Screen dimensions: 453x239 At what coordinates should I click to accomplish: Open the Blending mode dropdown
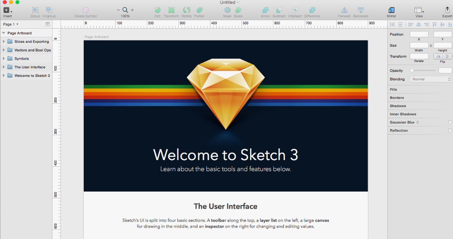431,79
